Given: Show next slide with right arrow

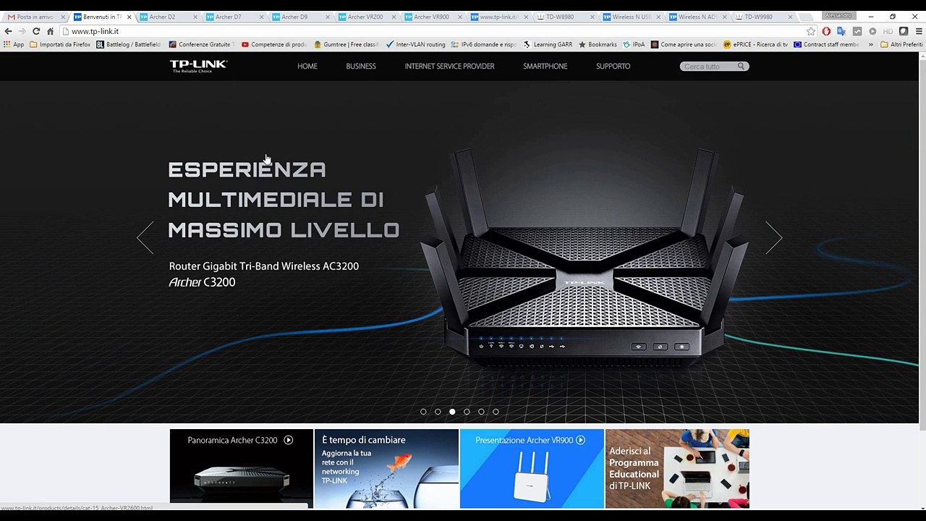Looking at the screenshot, I should [773, 237].
